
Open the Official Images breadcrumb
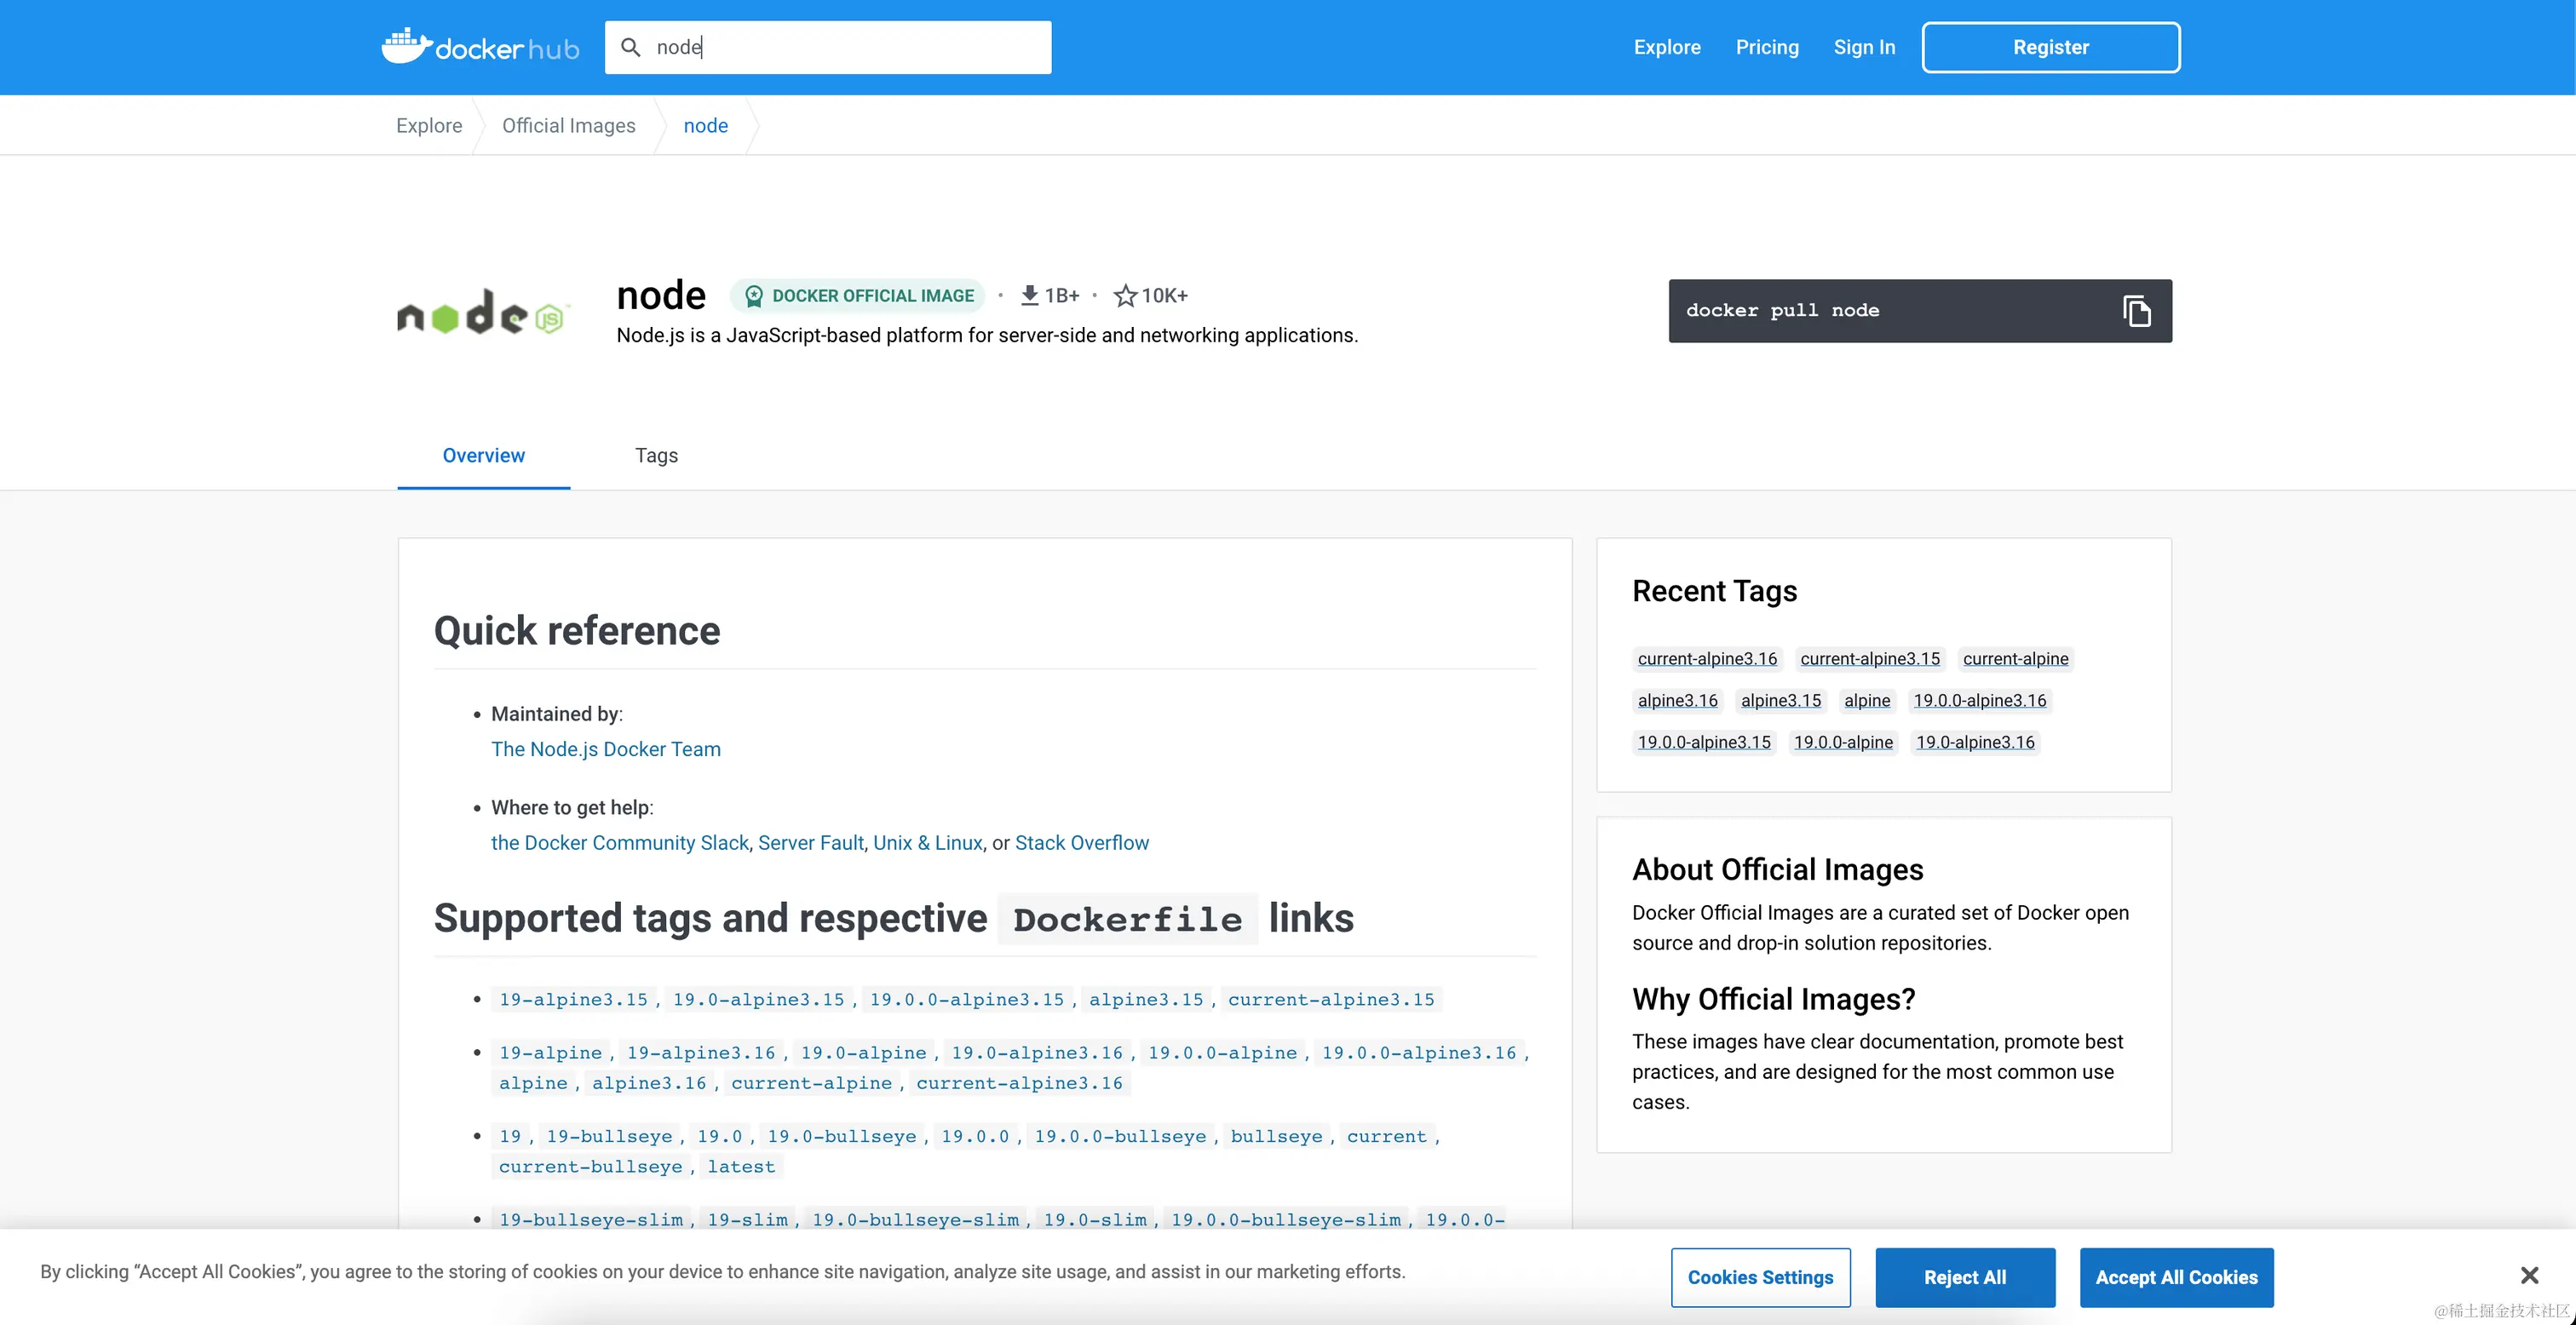[568, 125]
